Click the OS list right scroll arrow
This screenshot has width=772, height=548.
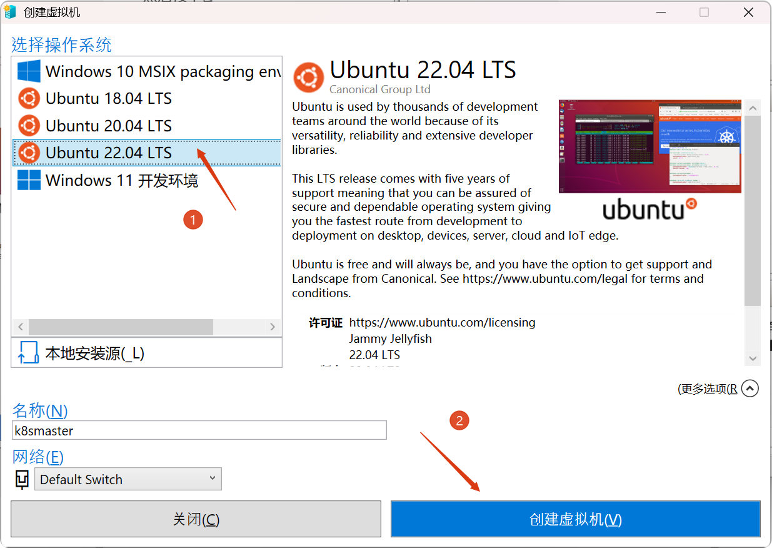pos(273,327)
